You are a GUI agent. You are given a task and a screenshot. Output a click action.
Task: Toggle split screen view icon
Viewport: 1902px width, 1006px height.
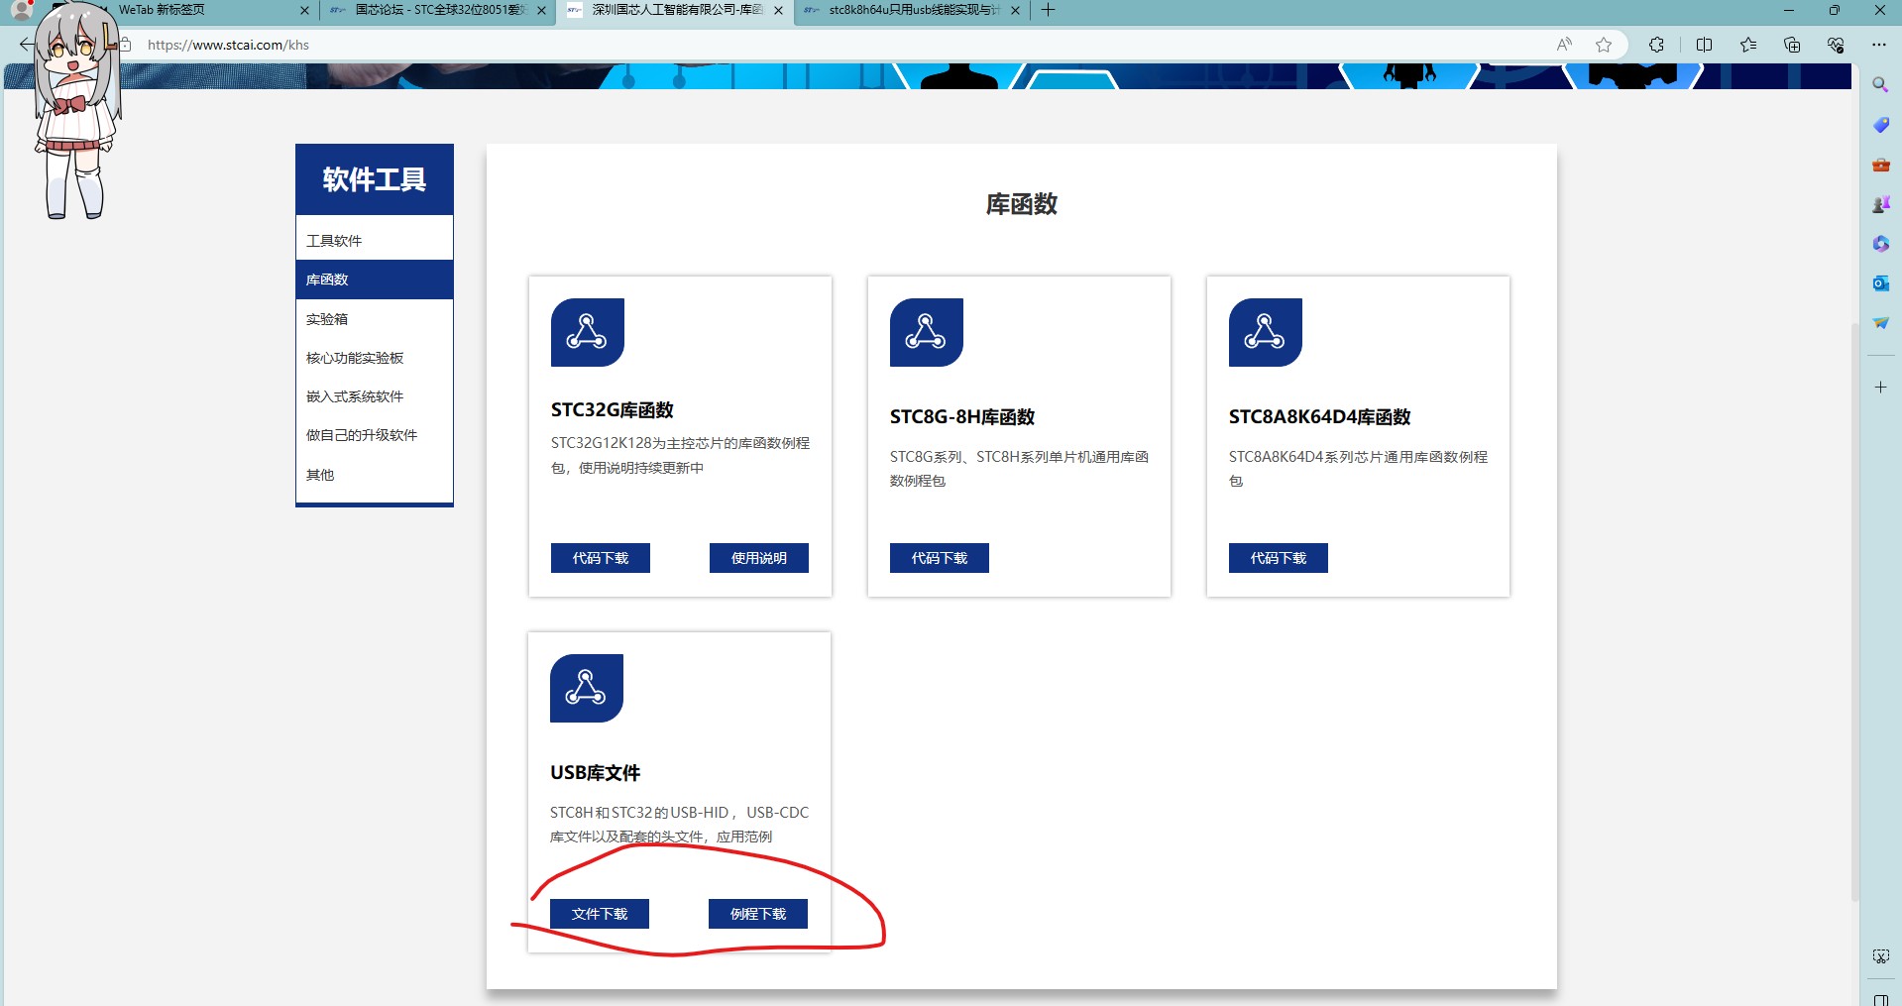(x=1705, y=45)
